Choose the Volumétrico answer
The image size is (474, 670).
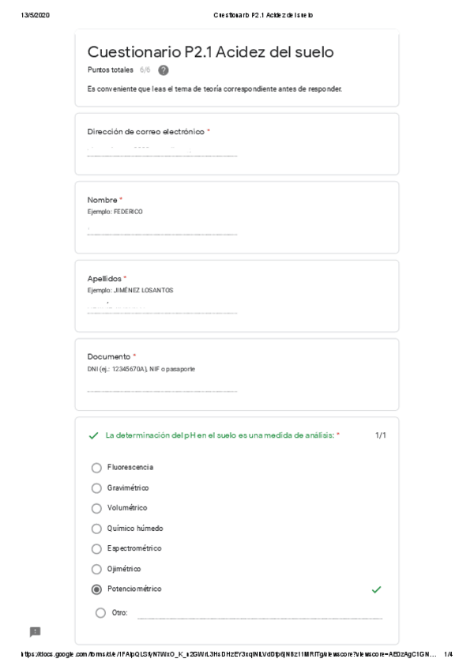pos(97,508)
